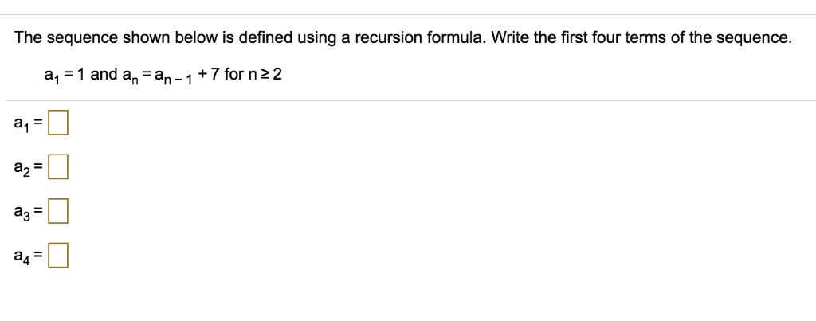Click the '+ 7' term in the formula
816x321 pixels.
tap(210, 75)
